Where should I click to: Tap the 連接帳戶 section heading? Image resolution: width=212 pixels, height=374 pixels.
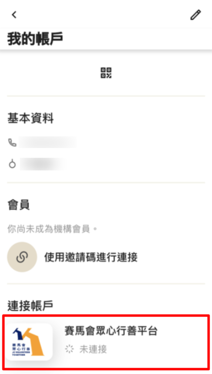[30, 305]
